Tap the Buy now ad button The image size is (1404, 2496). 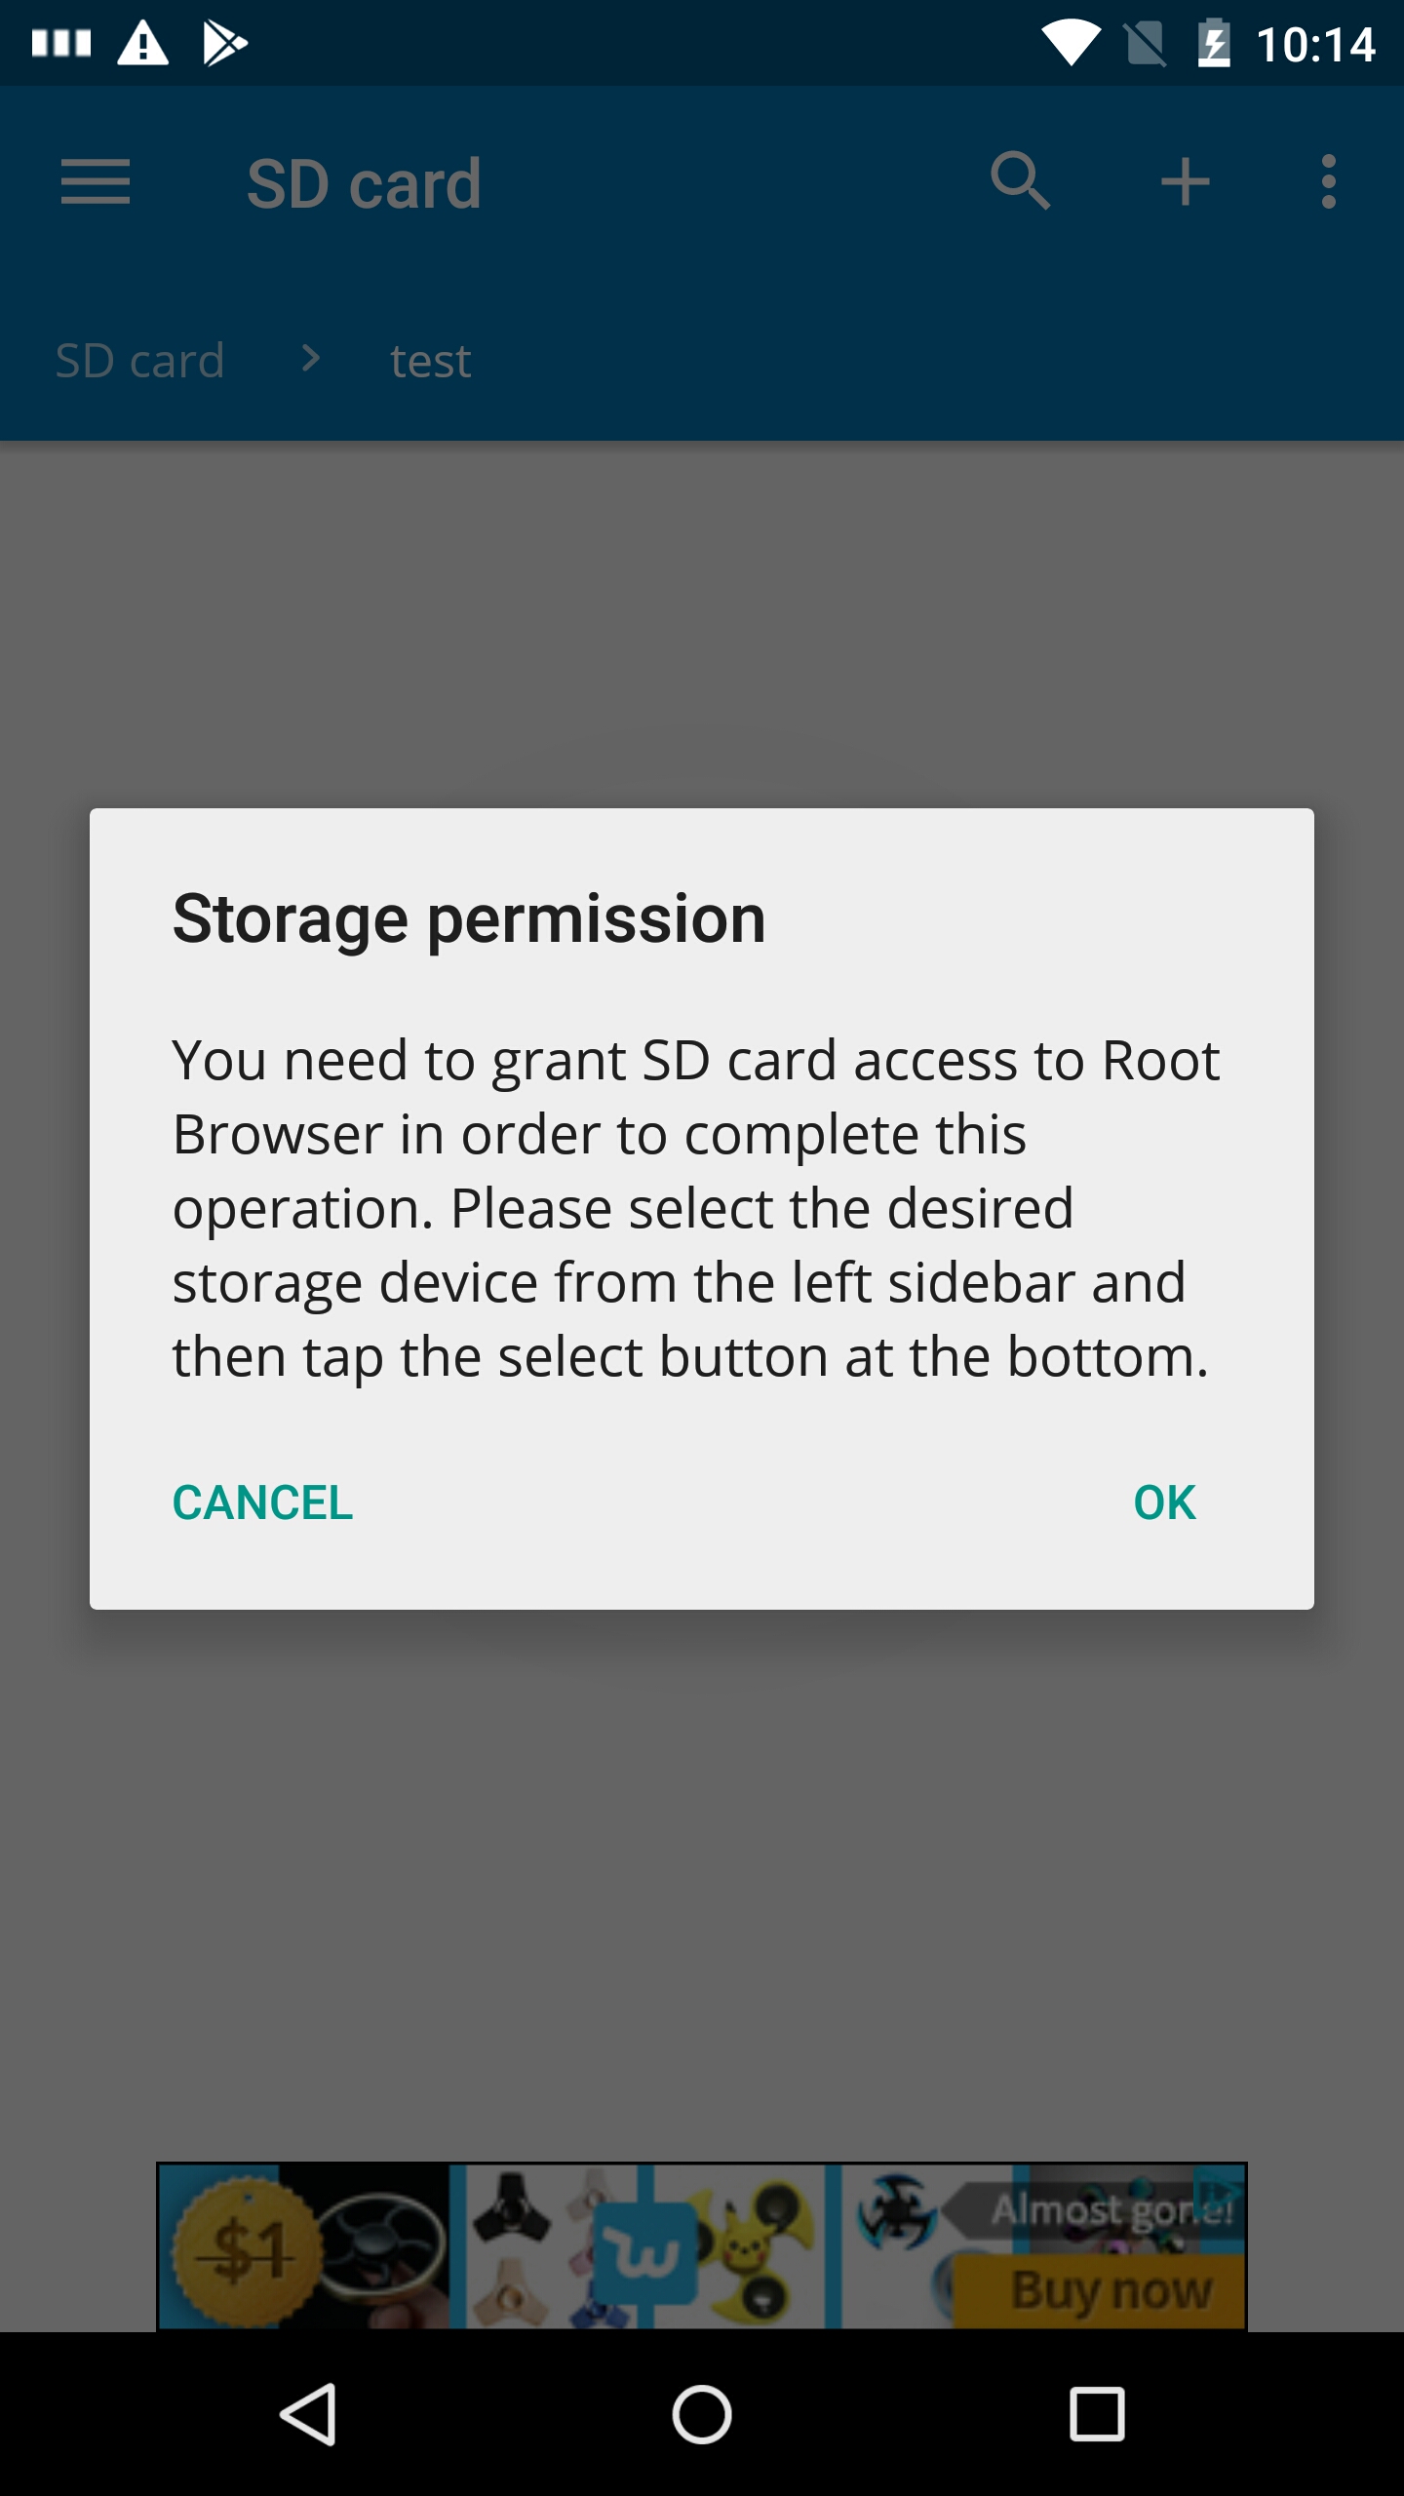click(1110, 2290)
